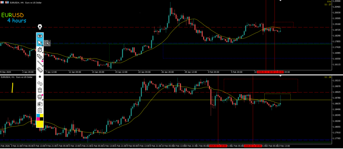
Task: Click the candlestick icon in H4 title bar
Action: 8,2
